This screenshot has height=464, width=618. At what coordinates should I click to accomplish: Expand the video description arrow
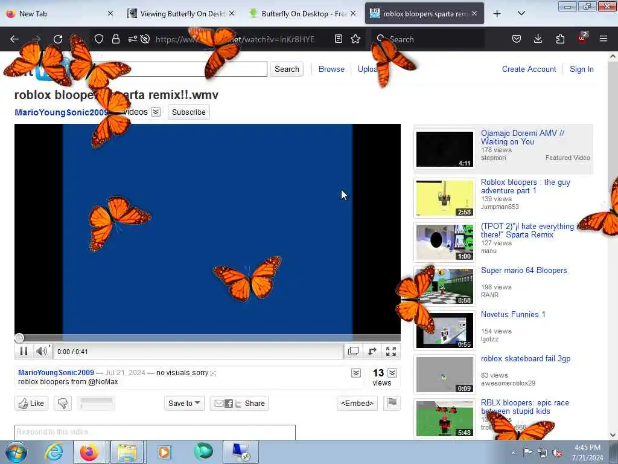click(356, 373)
